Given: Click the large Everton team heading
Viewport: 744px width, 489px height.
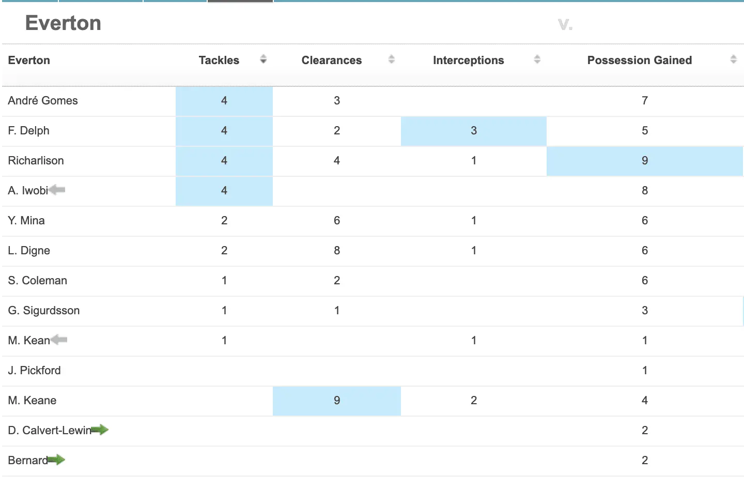Looking at the screenshot, I should [63, 23].
